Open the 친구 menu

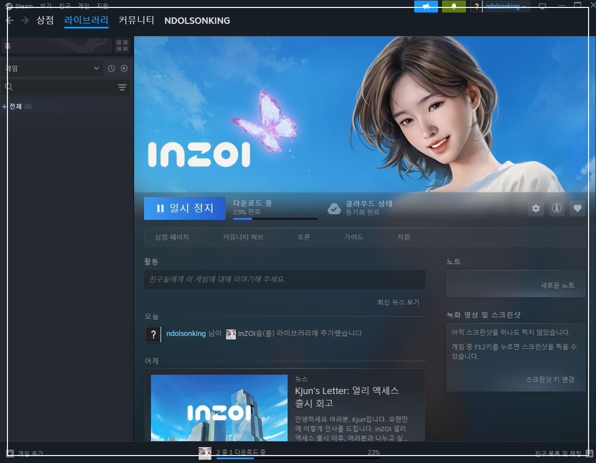pos(65,6)
